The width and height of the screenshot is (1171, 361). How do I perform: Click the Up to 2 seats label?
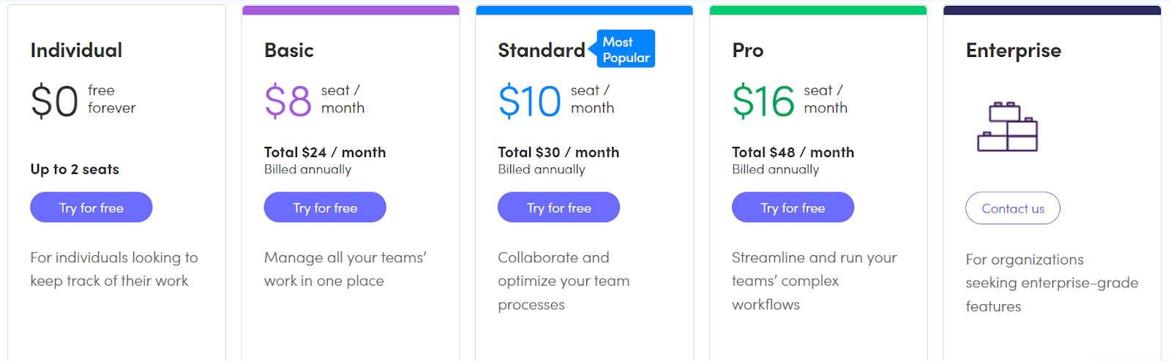[75, 169]
